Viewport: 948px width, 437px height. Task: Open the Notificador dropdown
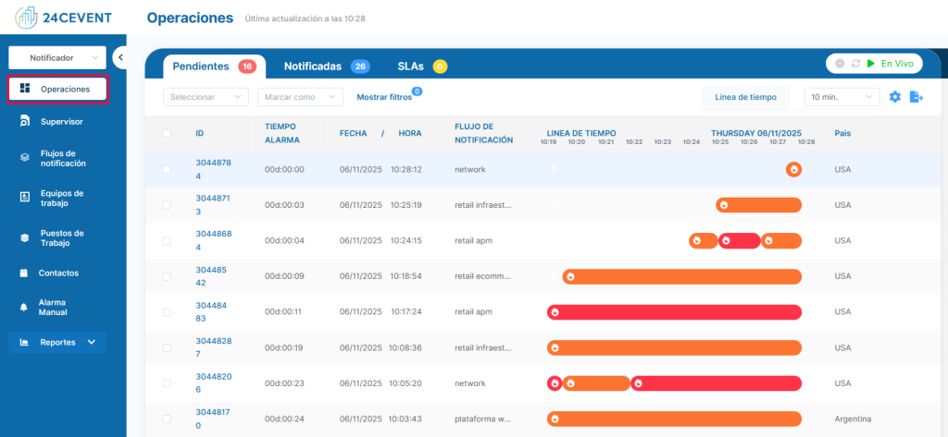(x=56, y=57)
